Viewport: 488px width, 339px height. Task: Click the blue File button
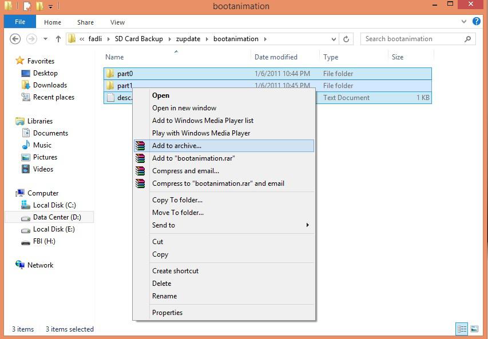pos(19,22)
